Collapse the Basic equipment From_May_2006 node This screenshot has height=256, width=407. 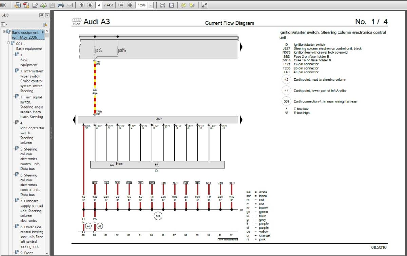pyautogui.click(x=4, y=32)
